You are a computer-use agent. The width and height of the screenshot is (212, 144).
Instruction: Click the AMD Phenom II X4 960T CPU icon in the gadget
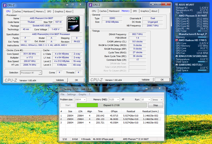click(x=177, y=16)
